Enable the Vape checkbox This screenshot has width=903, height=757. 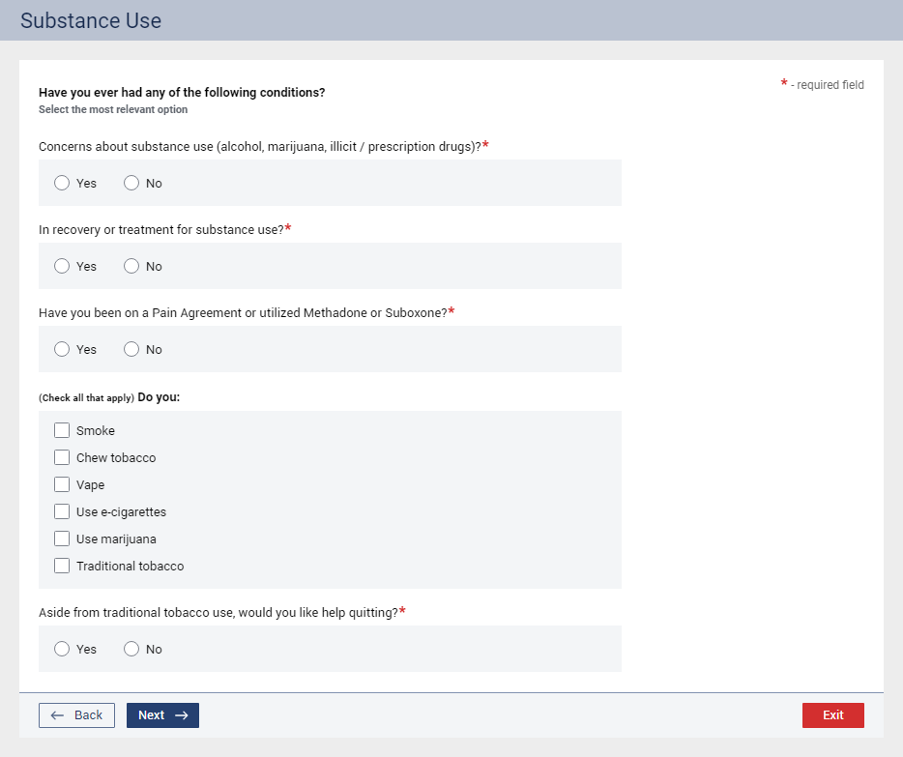(x=62, y=484)
